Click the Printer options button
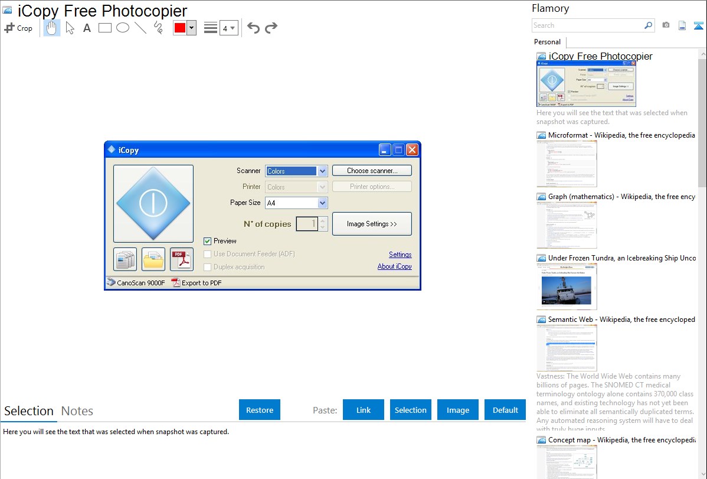Screen dimensions: 707x479 (372, 187)
